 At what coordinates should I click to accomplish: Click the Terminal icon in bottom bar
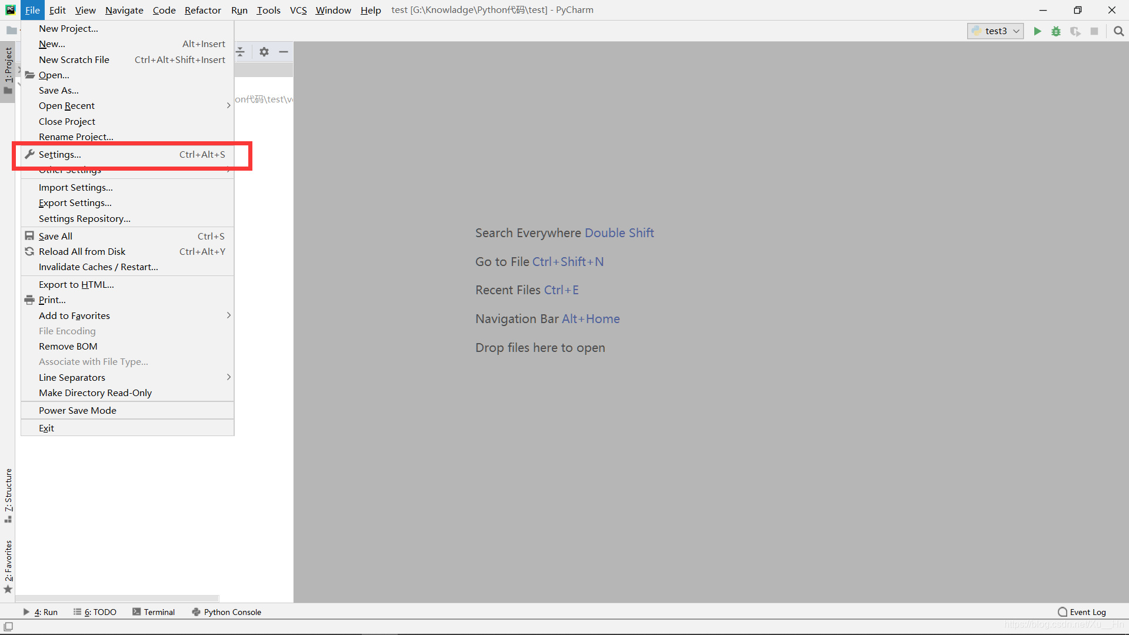[x=136, y=612]
